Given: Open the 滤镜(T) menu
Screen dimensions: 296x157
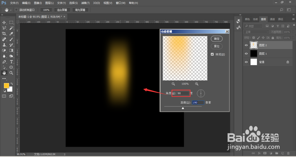Looking at the screenshot, I should pyautogui.click(x=85, y=3).
